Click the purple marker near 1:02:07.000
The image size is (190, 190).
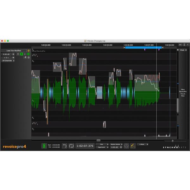pyautogui.click(x=145, y=50)
